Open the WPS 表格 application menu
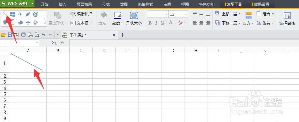Screen dimensions: 299x122 click(17, 4)
